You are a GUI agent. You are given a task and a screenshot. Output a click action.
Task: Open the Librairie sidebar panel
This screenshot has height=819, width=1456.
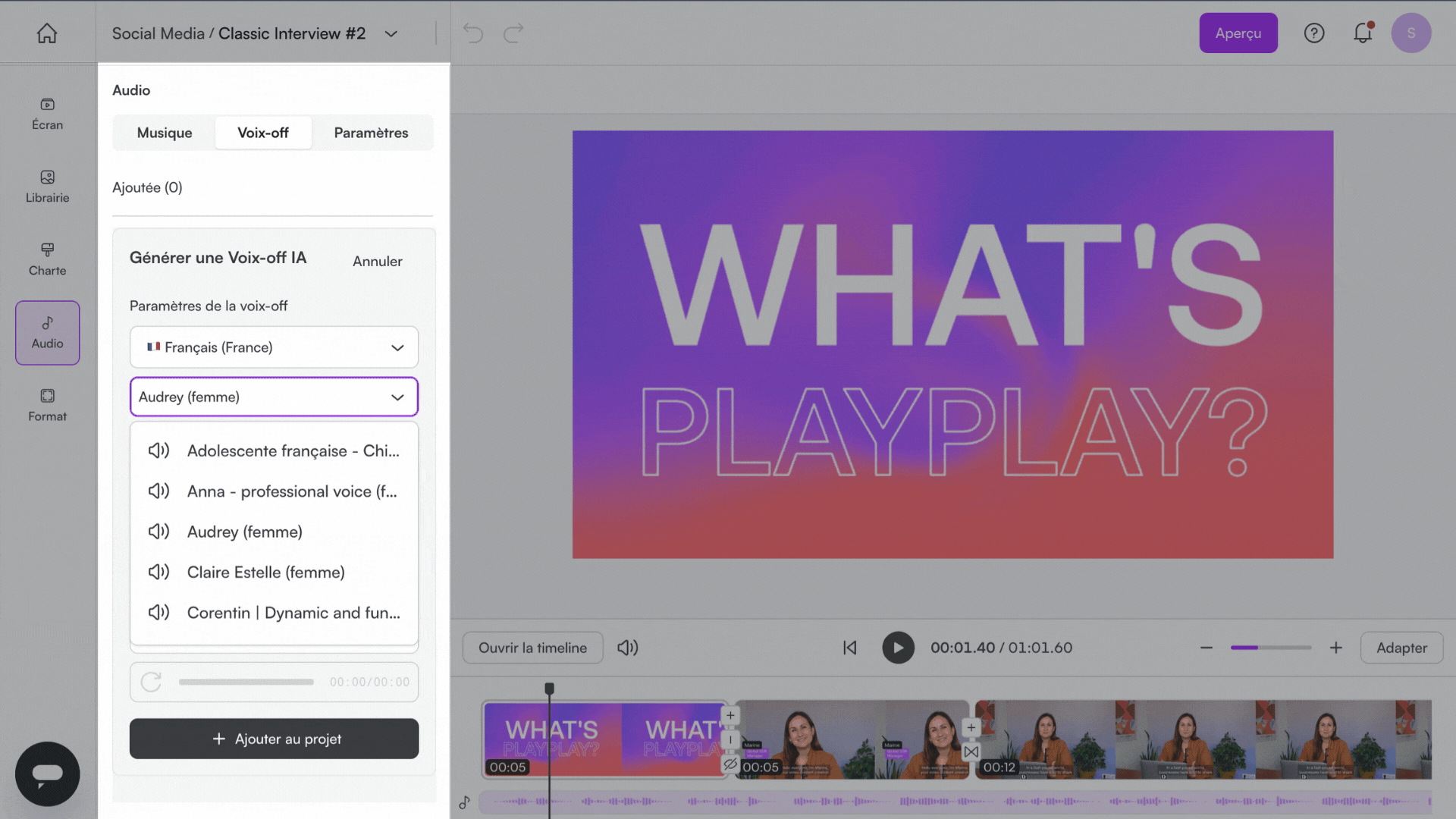pos(47,187)
